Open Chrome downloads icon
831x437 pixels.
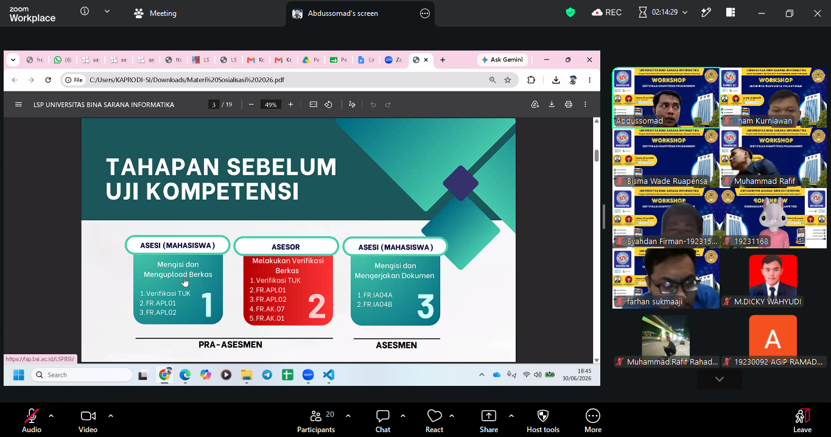pos(556,80)
